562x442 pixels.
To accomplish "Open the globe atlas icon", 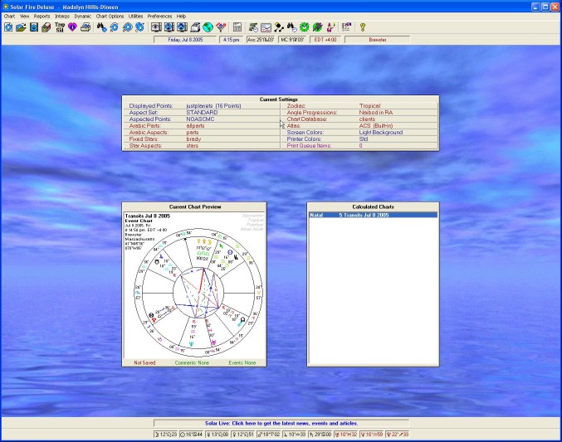I will (208, 27).
